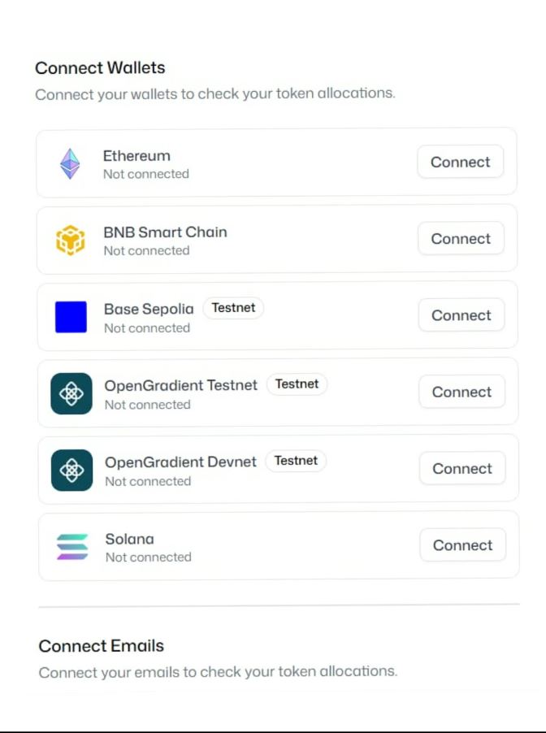This screenshot has height=733, width=546.
Task: Select the Solana row label
Action: (x=129, y=539)
